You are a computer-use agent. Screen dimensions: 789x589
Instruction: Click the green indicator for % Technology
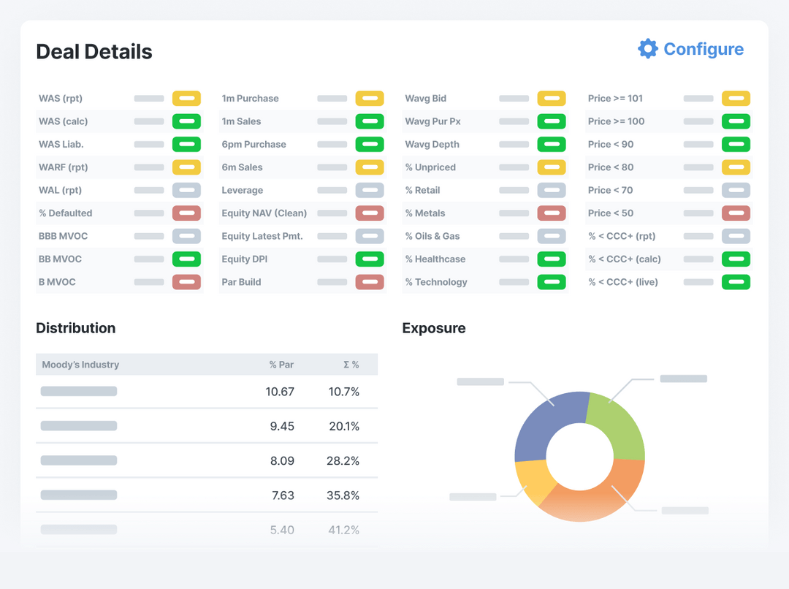click(x=552, y=281)
